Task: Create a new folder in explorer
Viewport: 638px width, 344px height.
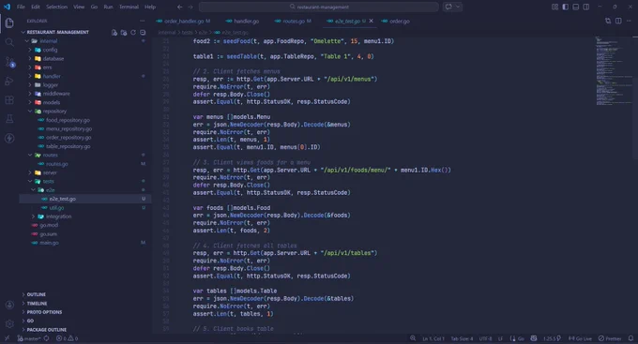Action: click(124, 32)
